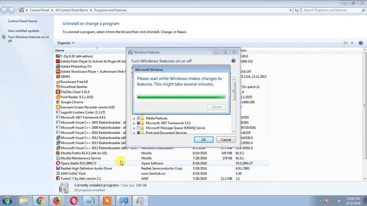Click the 7-Zip 9.20 program icon
Viewport: 367px width, 206px height.
[x=58, y=56]
